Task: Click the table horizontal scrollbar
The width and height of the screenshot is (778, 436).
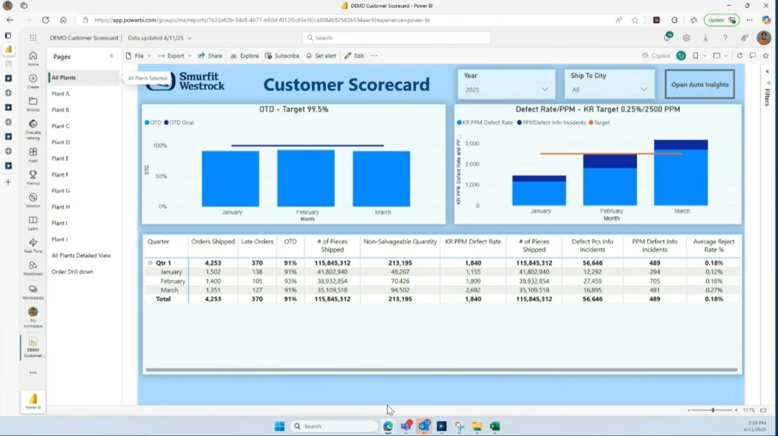Action: [x=441, y=370]
